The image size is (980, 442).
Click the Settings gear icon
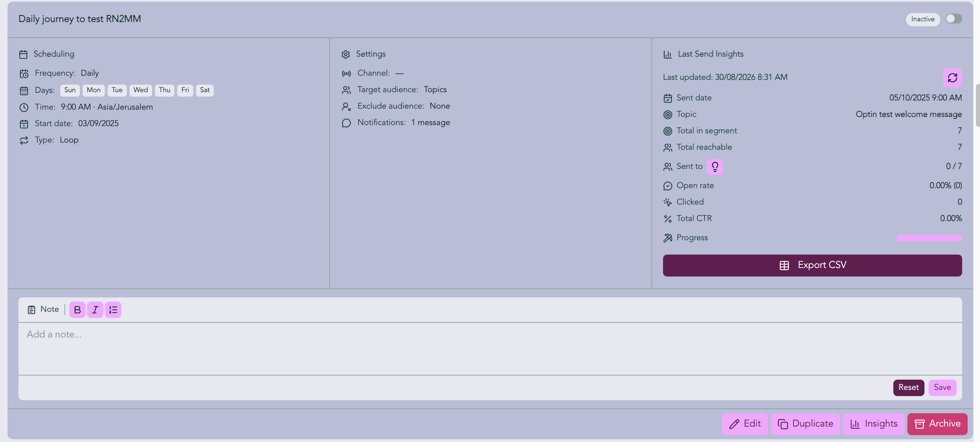tap(345, 54)
